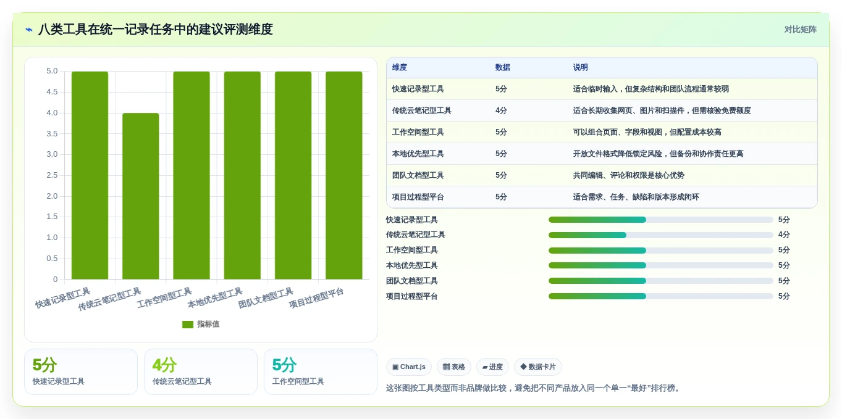Click the title 八类工具在统一记录任务中的建议评测维度
Screen dimensions: 842x419
pos(156,30)
